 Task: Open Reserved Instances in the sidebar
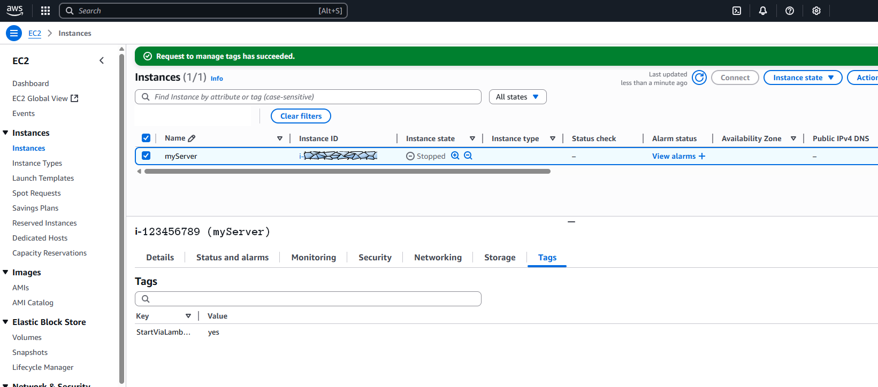[x=44, y=223]
